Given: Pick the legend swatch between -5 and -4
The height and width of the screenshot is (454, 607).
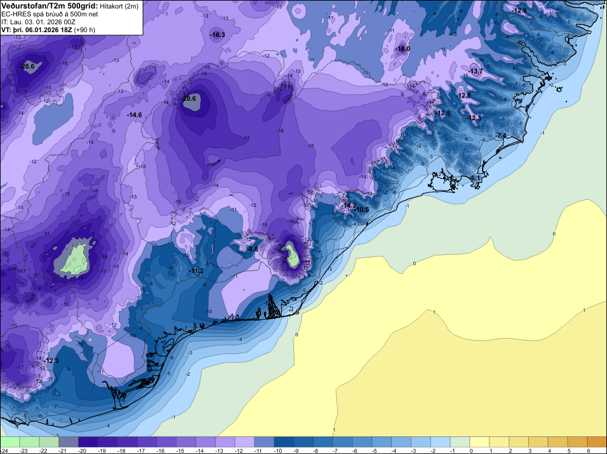Looking at the screenshot, I should pos(382,442).
